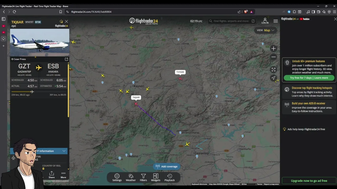This screenshot has height=189, width=337.
Task: Click the flight search input field
Action: (232, 21)
